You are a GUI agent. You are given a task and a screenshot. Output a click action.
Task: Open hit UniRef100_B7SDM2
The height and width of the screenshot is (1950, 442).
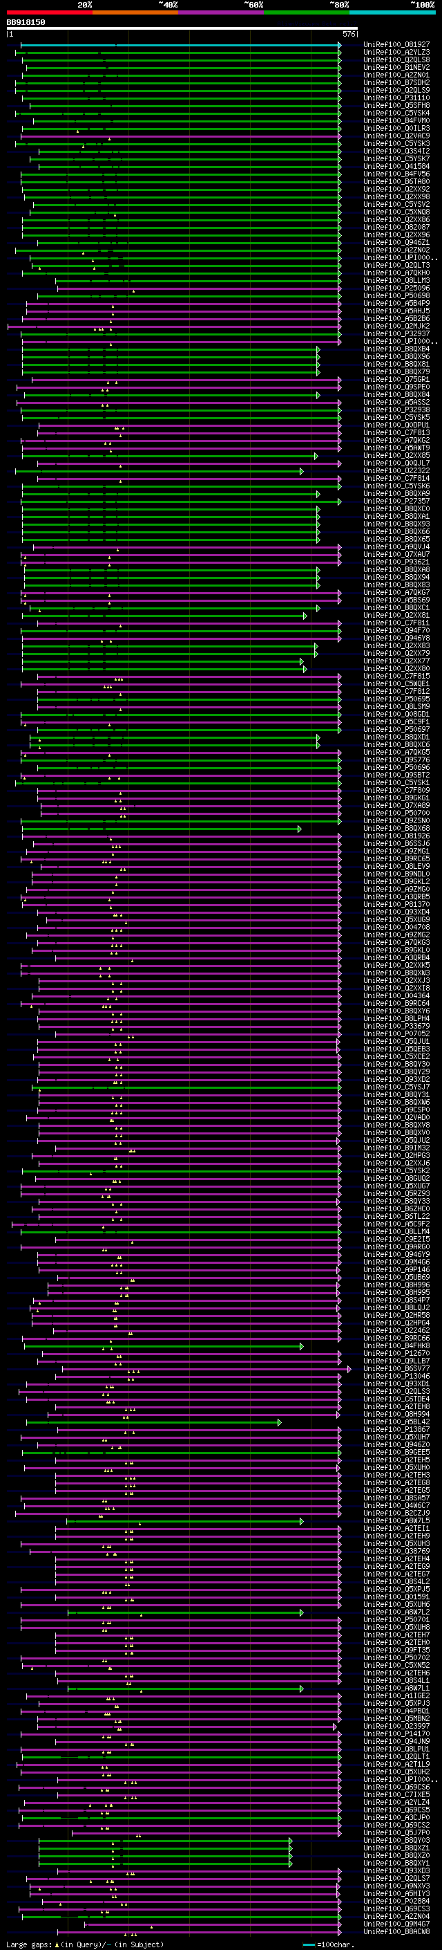click(x=396, y=82)
